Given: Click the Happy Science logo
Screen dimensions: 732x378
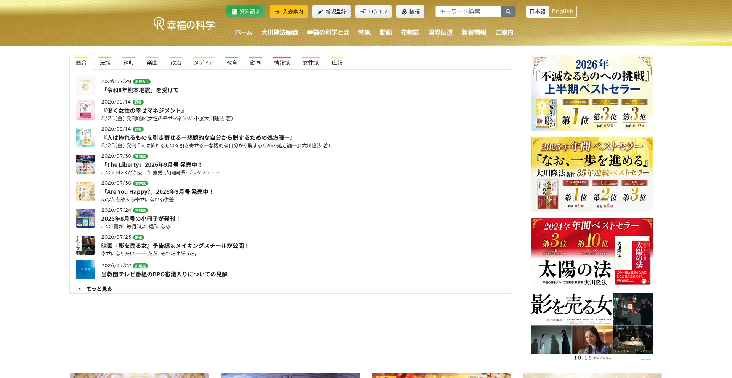Looking at the screenshot, I should pos(184,24).
